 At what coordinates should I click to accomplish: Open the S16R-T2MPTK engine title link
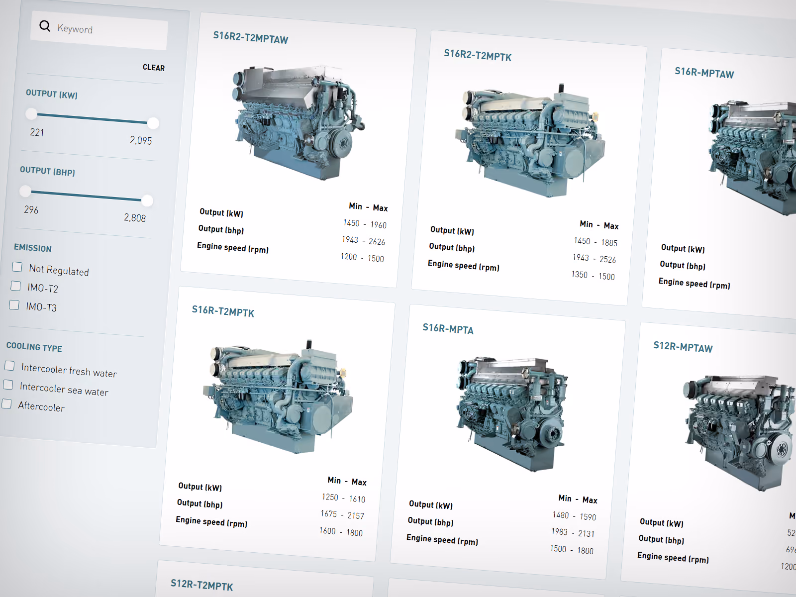223,311
